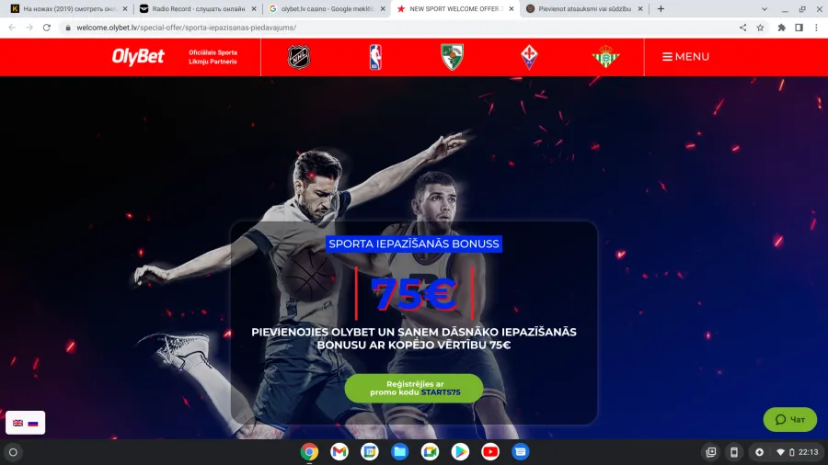Open Google Meet from the shelf
Image resolution: width=828 pixels, height=465 pixels.
tap(430, 452)
